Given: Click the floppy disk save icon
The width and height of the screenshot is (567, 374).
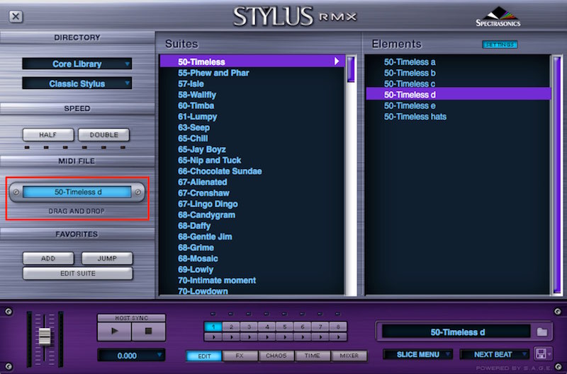Looking at the screenshot, I should pos(541,353).
